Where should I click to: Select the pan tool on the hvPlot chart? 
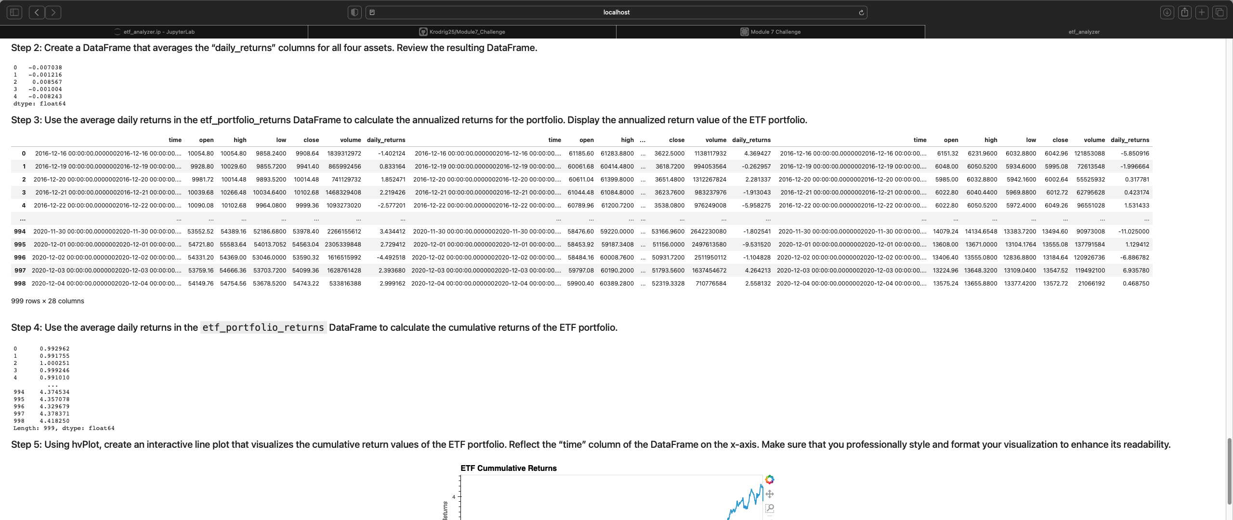(x=770, y=494)
